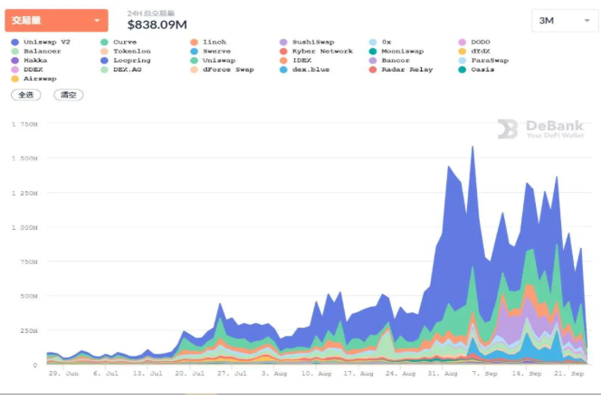Toggle the Curve series in legend
601x400 pixels.
pyautogui.click(x=119, y=43)
